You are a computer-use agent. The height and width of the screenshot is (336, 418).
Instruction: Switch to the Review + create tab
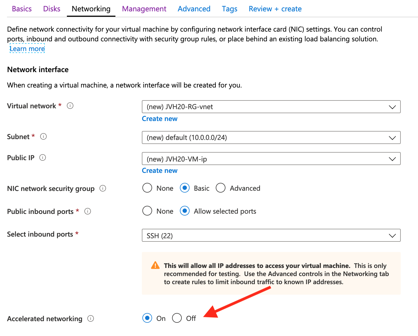coord(275,9)
